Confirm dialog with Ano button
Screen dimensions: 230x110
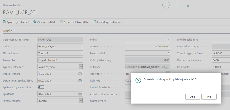click(192, 96)
